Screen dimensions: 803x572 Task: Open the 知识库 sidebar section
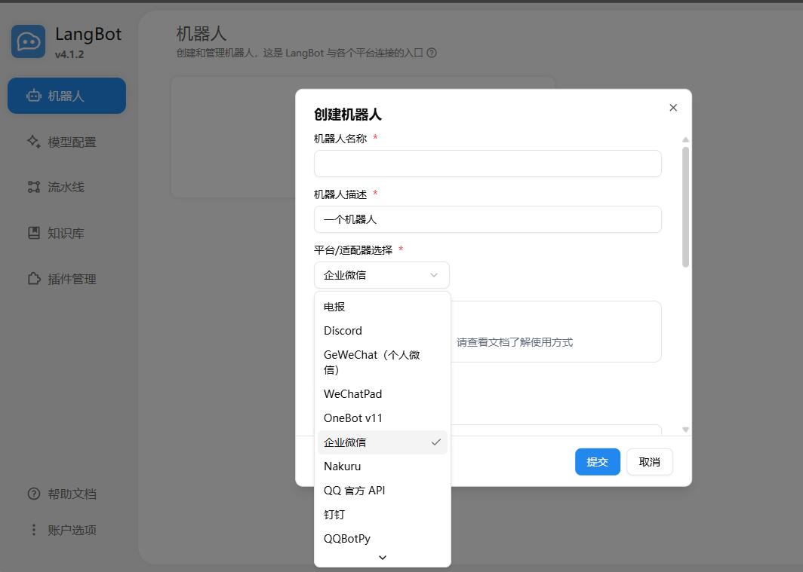[x=66, y=233]
